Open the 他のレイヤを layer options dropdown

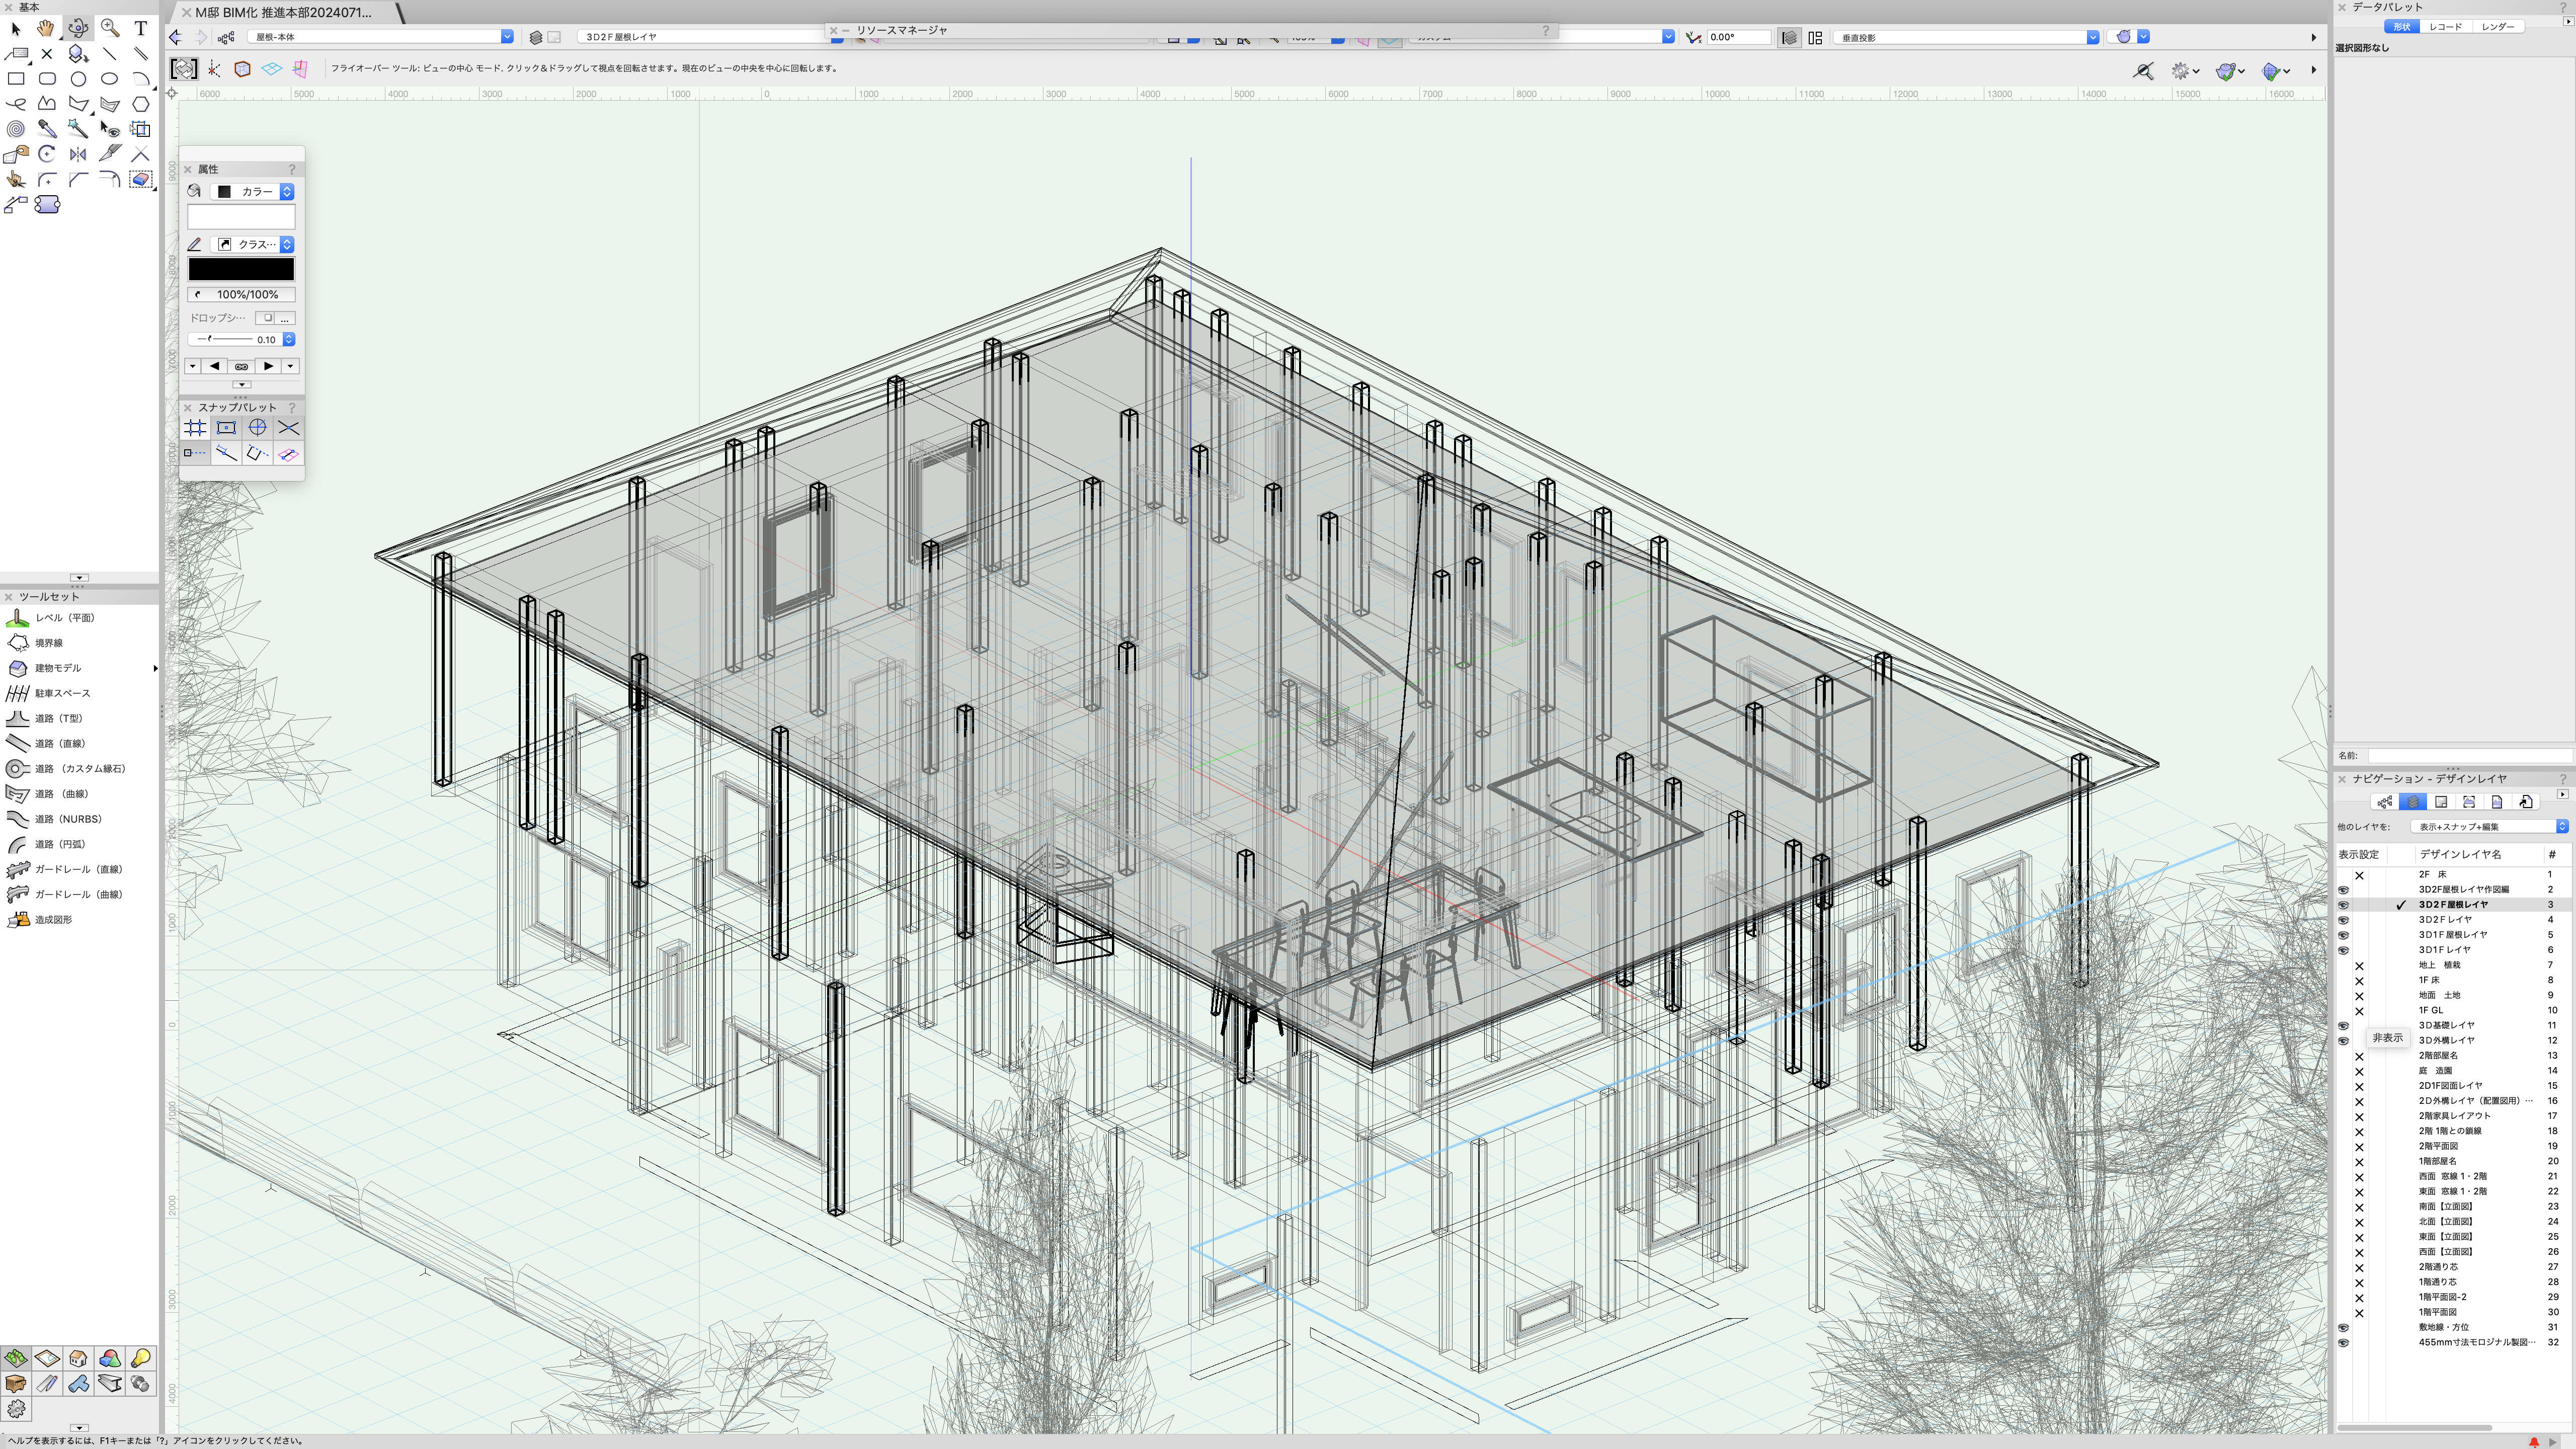(2488, 827)
